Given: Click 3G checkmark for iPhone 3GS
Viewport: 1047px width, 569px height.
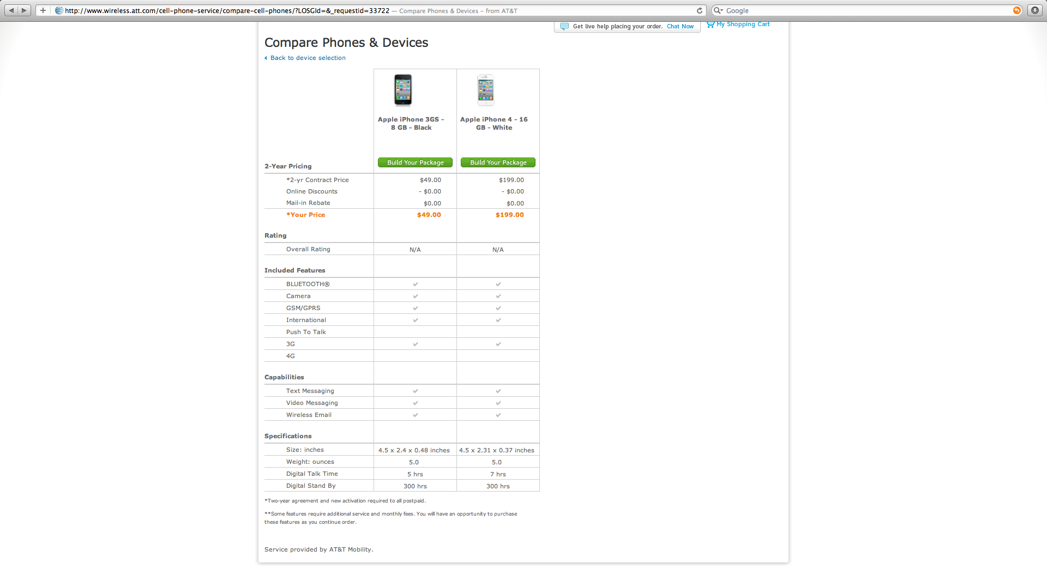Looking at the screenshot, I should (416, 344).
